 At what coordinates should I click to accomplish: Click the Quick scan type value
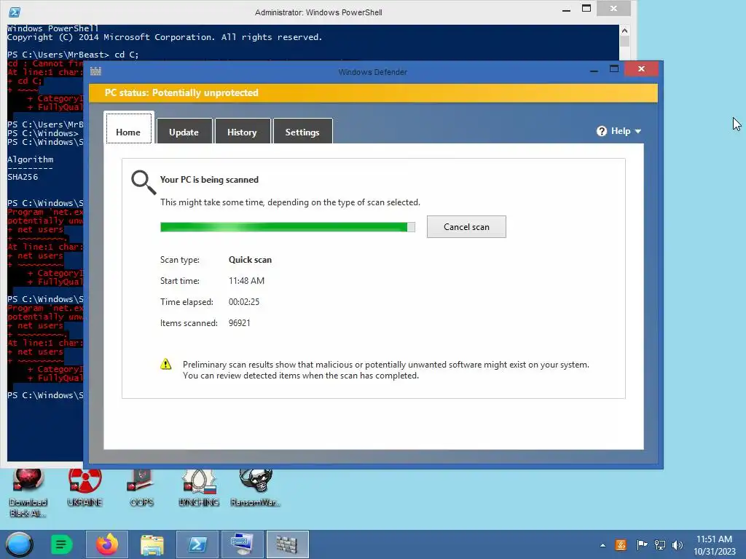tap(251, 260)
